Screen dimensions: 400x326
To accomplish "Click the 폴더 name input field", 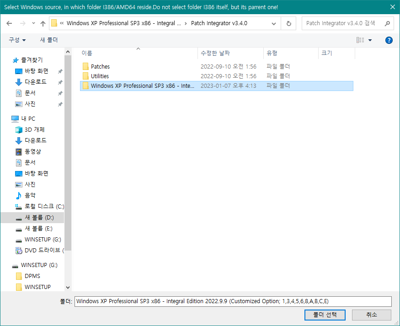I will pos(233,301).
